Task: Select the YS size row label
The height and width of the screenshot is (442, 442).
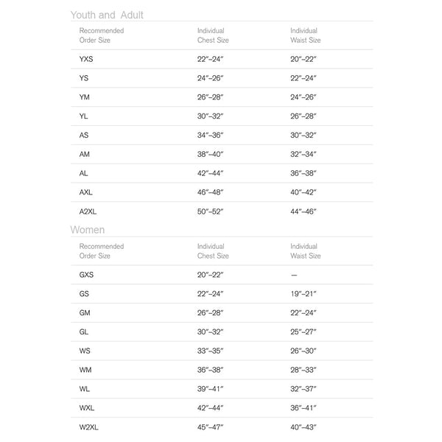Action: [85, 77]
